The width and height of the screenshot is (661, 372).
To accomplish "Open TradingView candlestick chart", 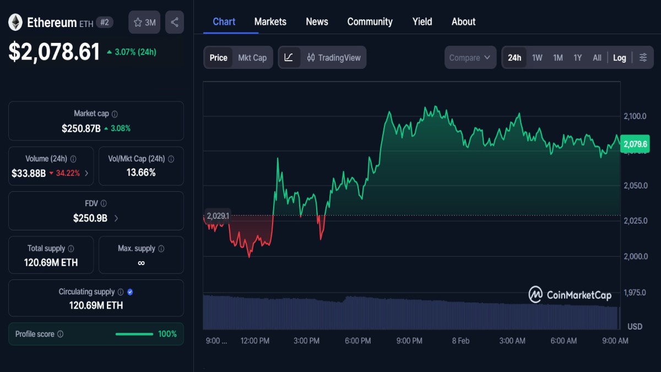I will click(333, 57).
